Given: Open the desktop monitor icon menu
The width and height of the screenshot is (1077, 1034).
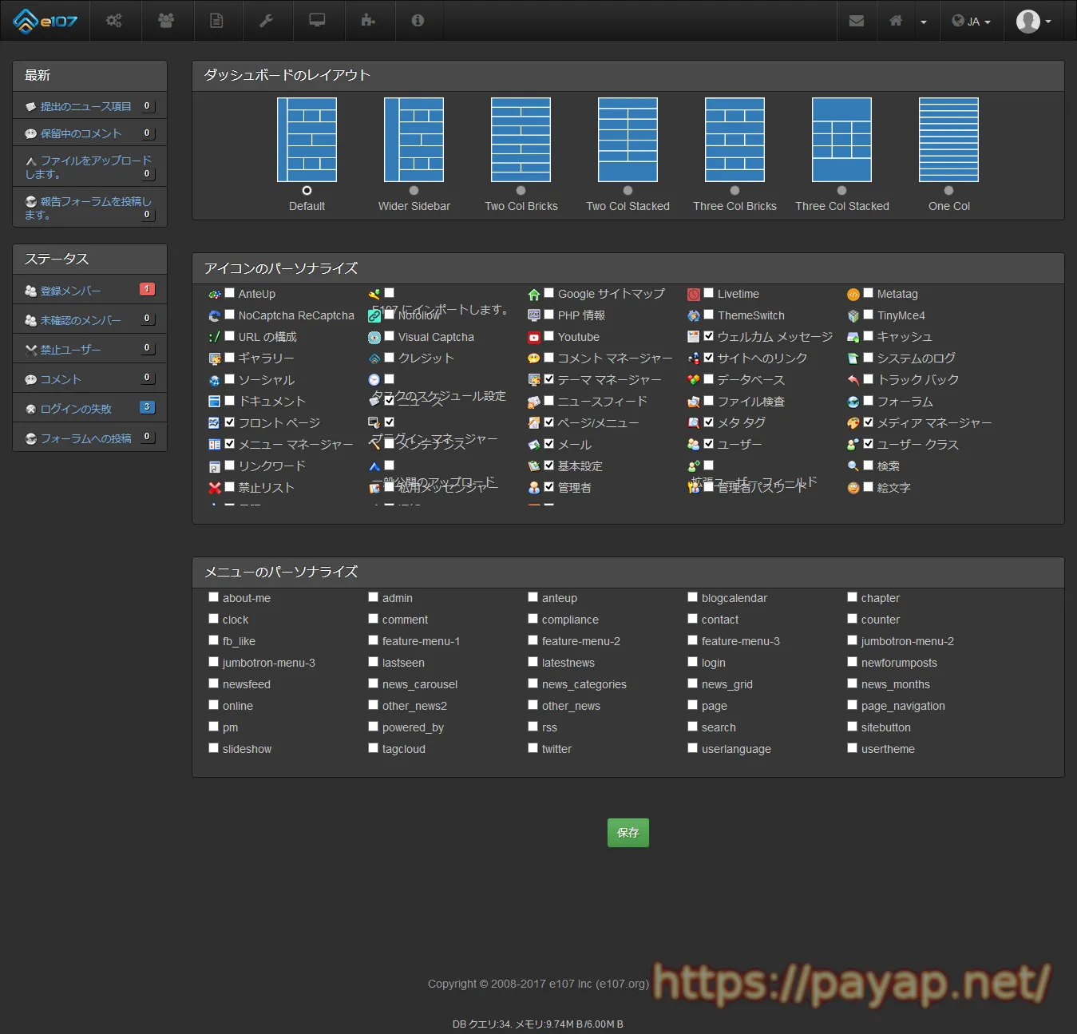Looking at the screenshot, I should tap(317, 21).
